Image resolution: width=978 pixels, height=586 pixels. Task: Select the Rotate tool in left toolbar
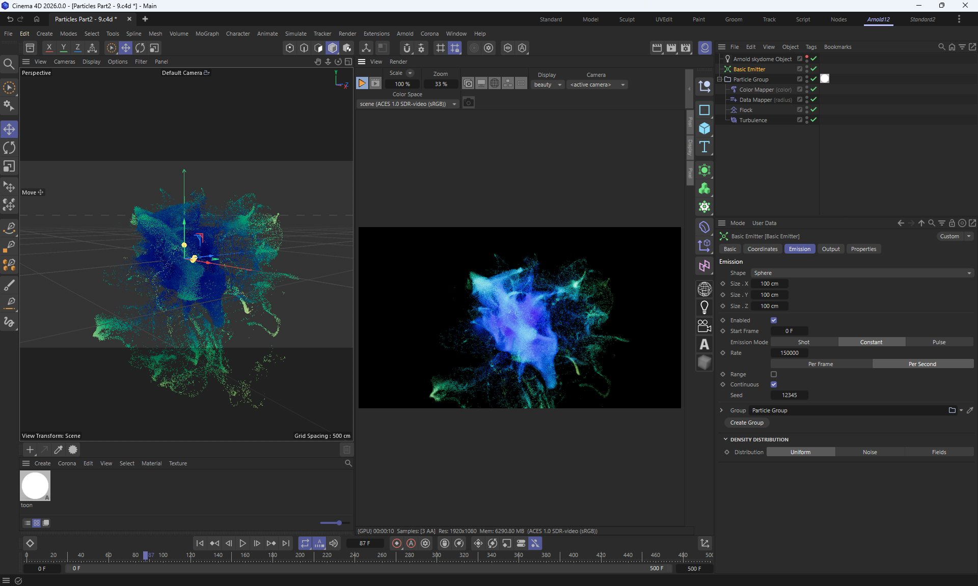tap(9, 148)
